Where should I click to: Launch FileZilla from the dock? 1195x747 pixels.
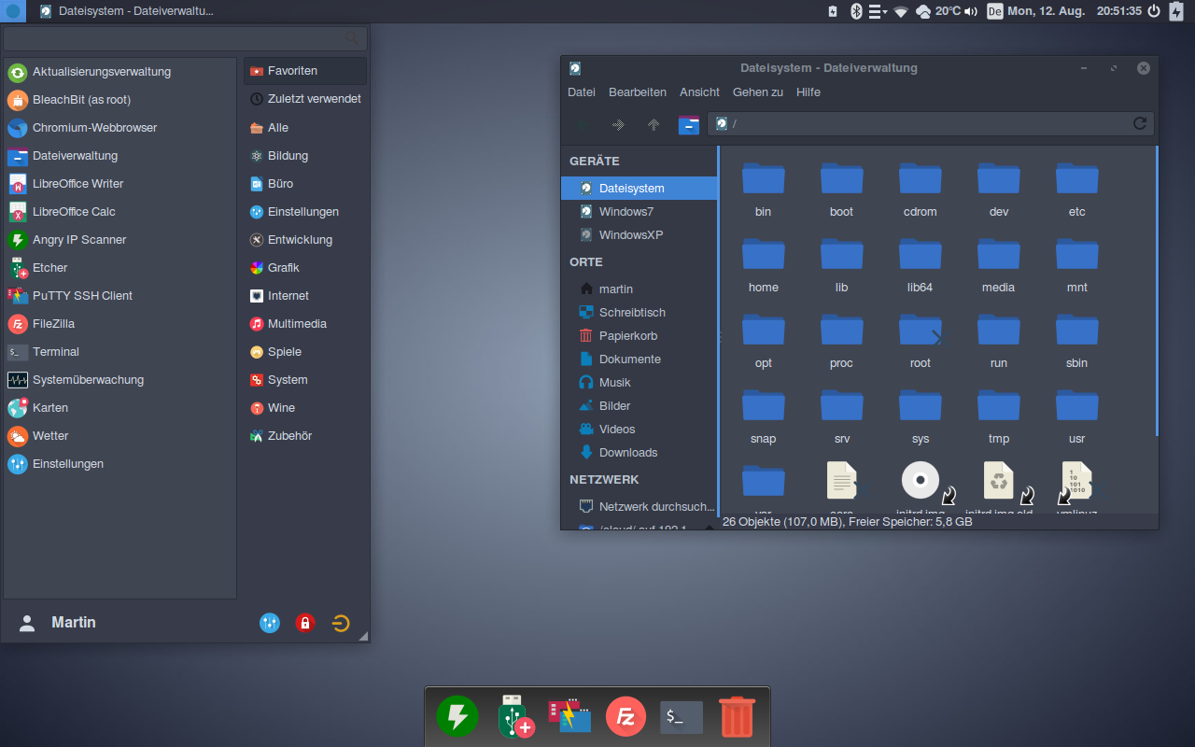pyautogui.click(x=626, y=717)
